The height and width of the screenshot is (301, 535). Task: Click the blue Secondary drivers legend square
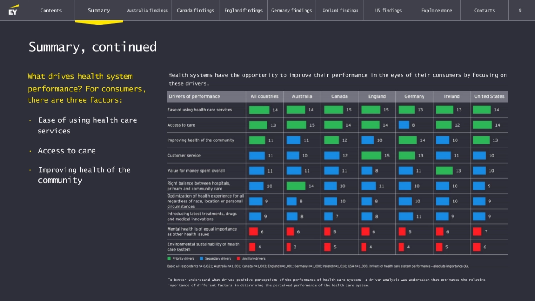[x=202, y=259]
